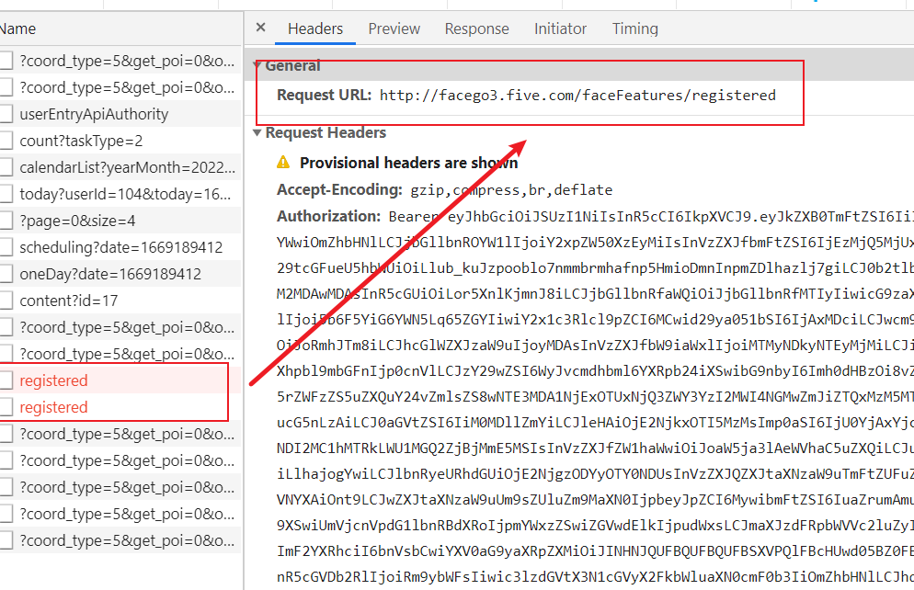914x590 pixels.
Task: Select the Initiator tab
Action: [x=560, y=28]
